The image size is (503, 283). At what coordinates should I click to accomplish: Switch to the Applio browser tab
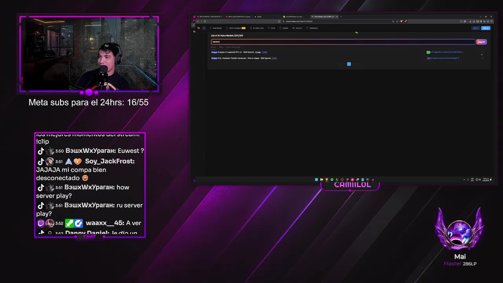pos(258,17)
